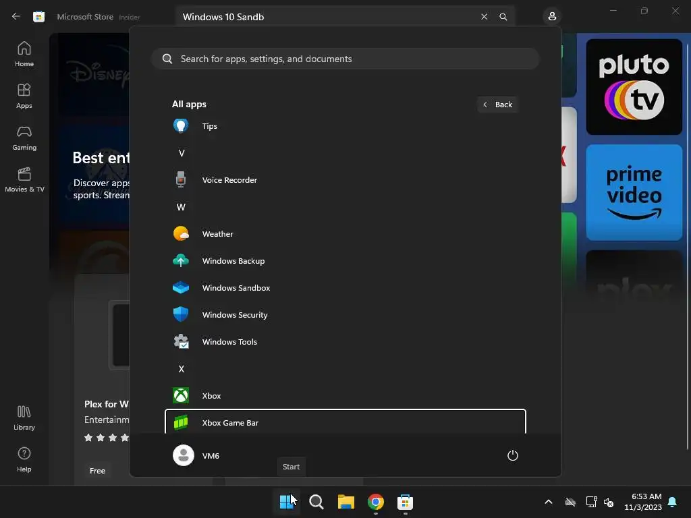Open Microsoft Store Gaming section
691x518 pixels.
pos(24,138)
